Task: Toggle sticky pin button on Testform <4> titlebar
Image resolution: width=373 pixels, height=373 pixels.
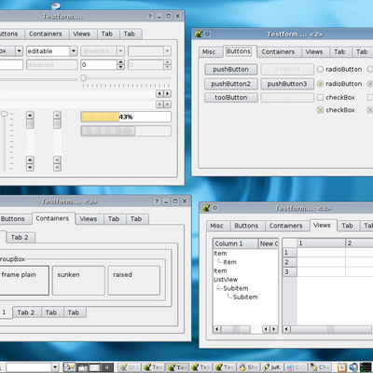Action: click(215, 208)
